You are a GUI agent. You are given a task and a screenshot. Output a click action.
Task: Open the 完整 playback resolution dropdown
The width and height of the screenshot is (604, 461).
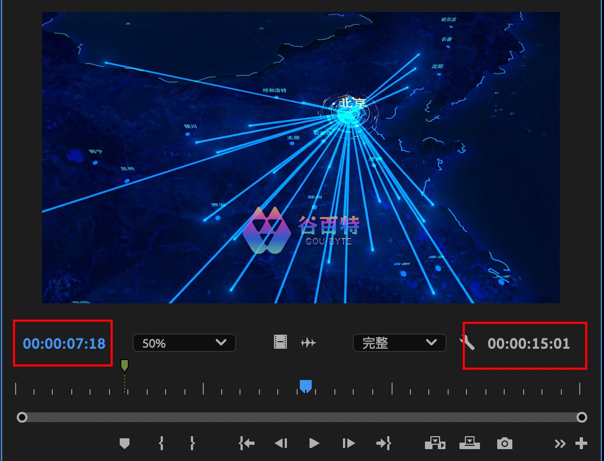[399, 343]
